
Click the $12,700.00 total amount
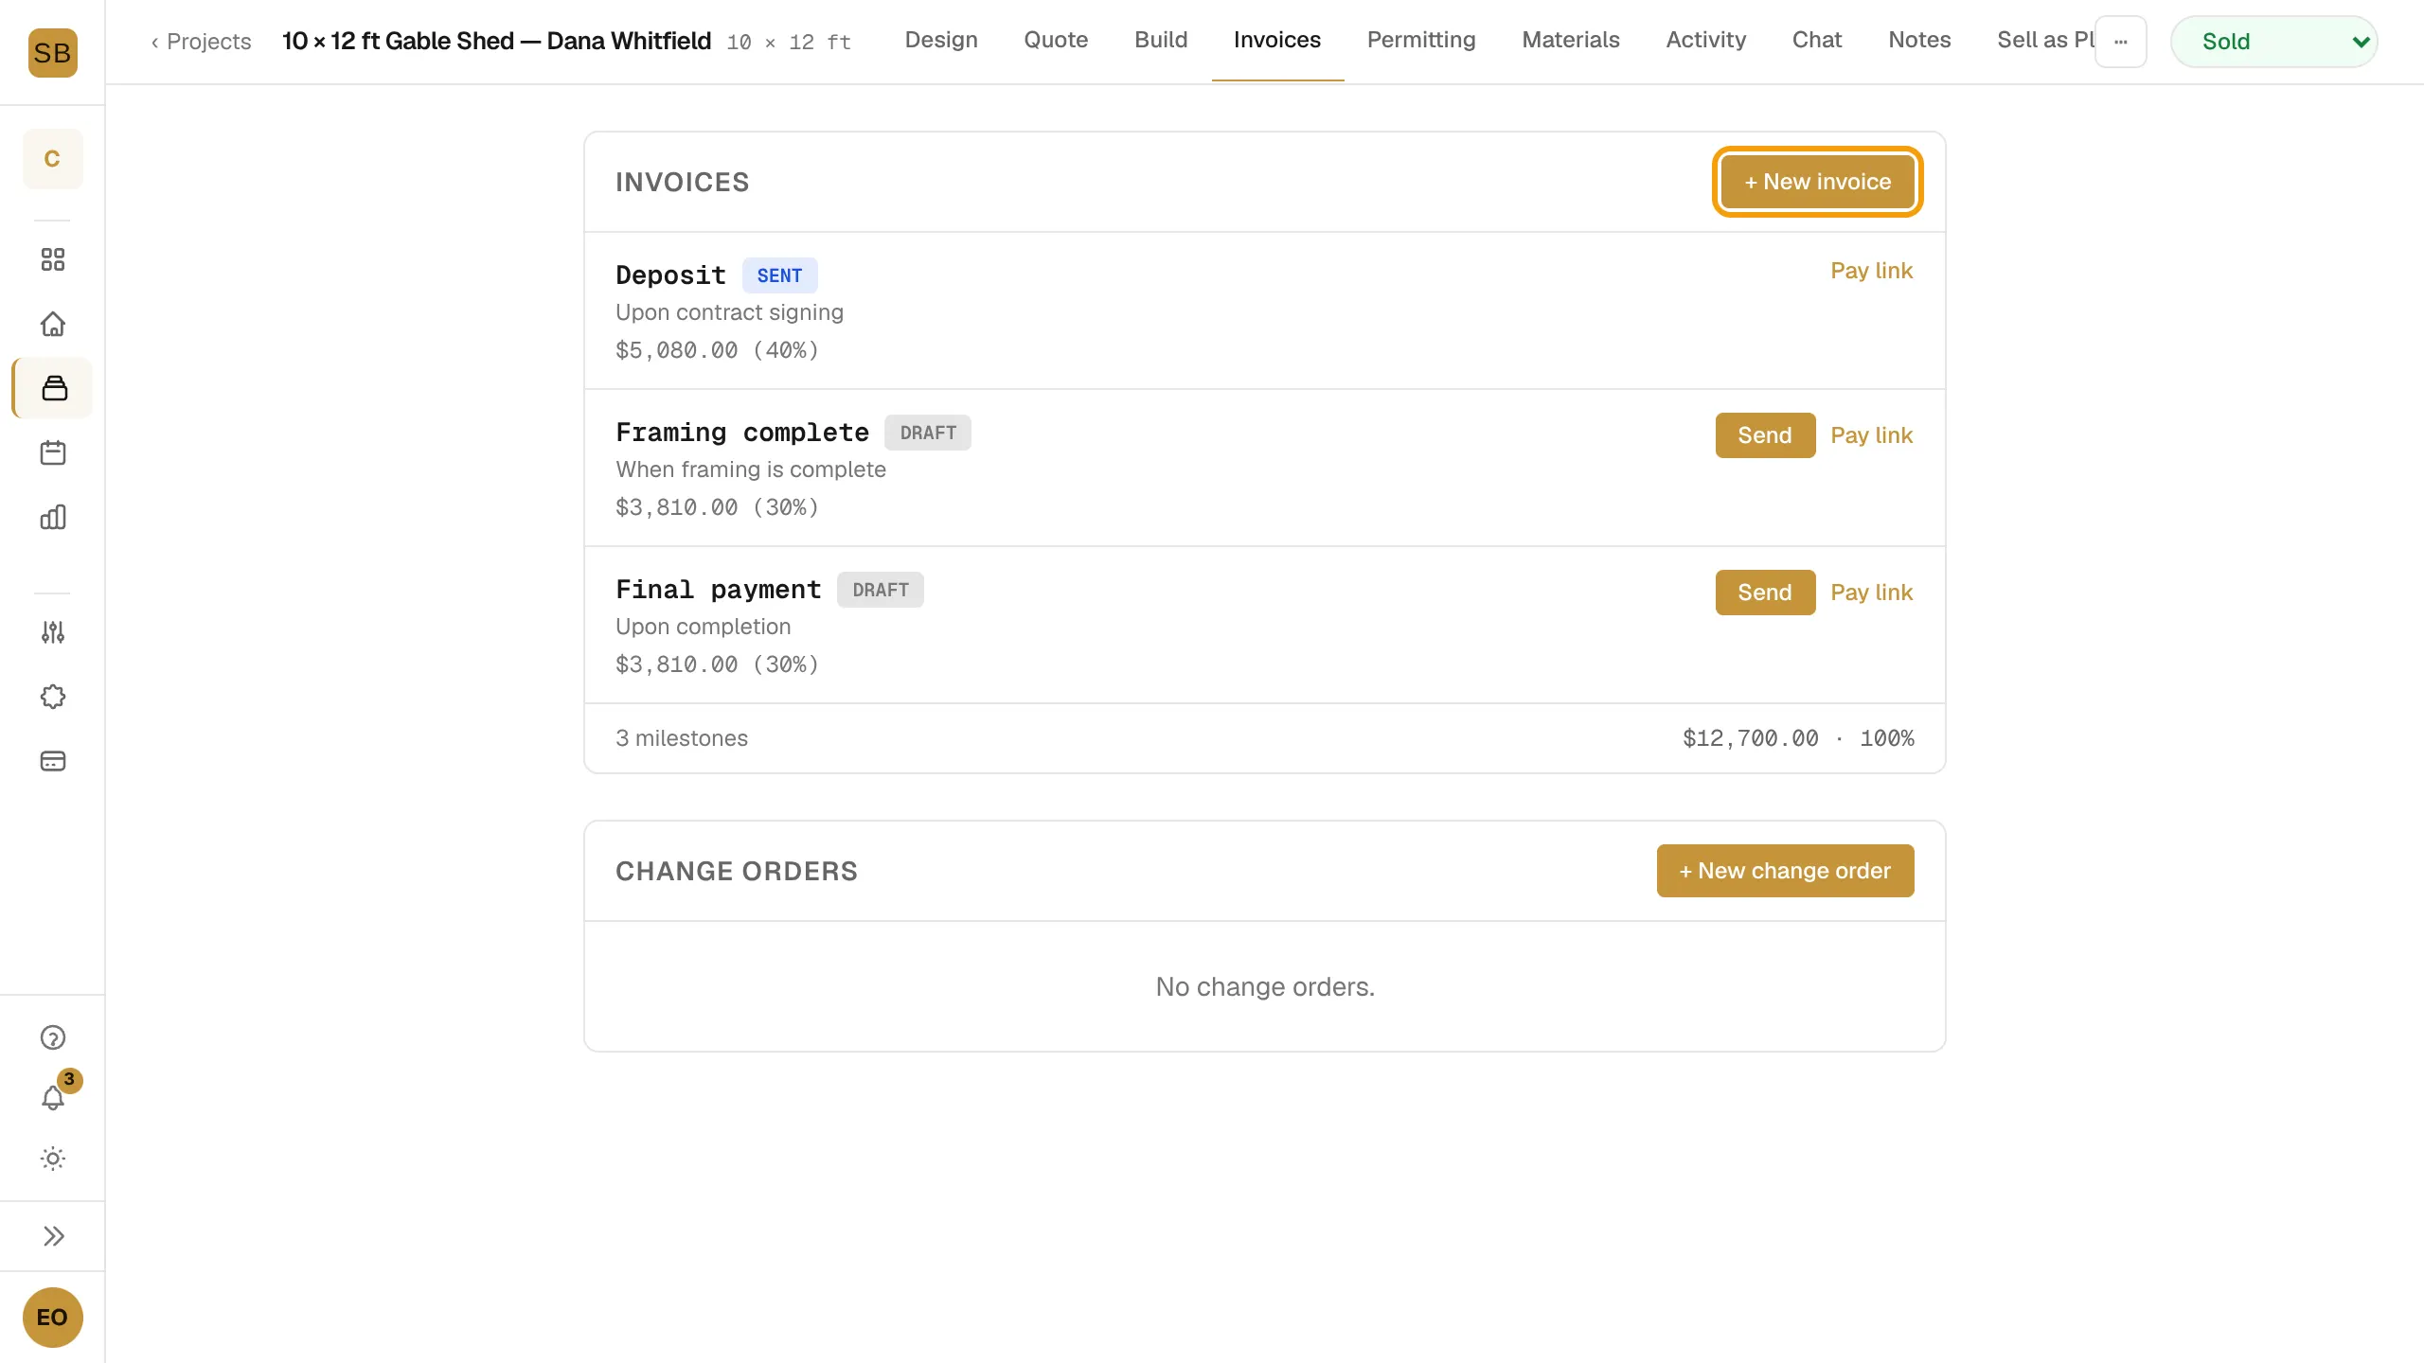(1750, 738)
